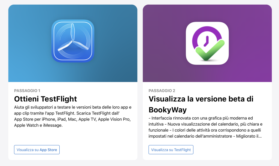Click the green checkmark in BookyWay logo
The width and height of the screenshot is (279, 166).
pos(210,50)
